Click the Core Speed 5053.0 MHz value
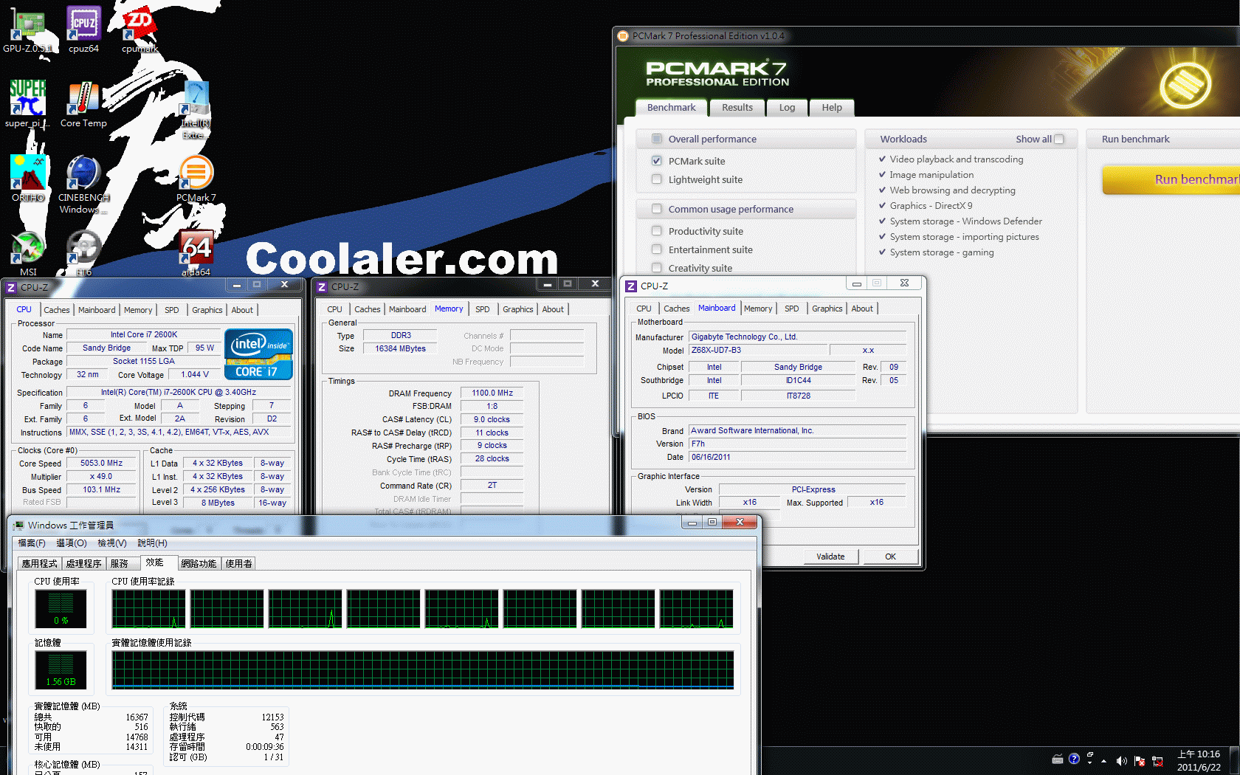The width and height of the screenshot is (1240, 775). pos(101,464)
